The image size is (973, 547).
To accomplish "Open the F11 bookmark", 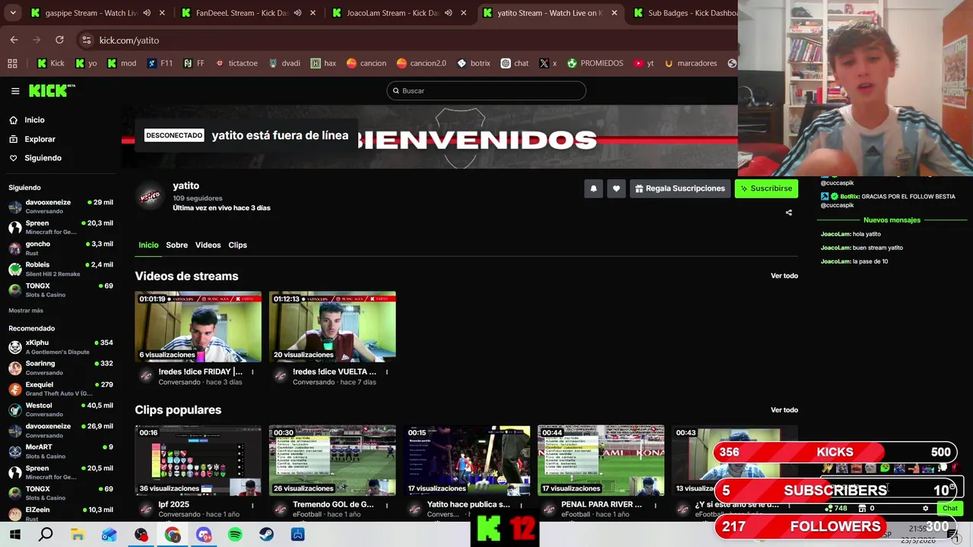I will (160, 63).
